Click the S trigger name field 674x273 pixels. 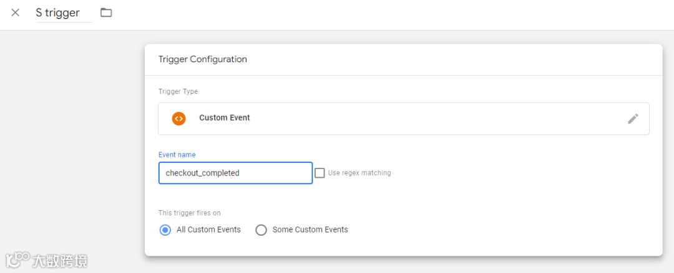coord(63,13)
